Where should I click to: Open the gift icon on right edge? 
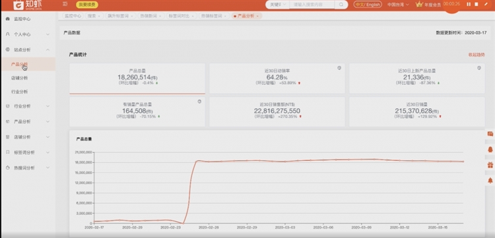[490, 165]
